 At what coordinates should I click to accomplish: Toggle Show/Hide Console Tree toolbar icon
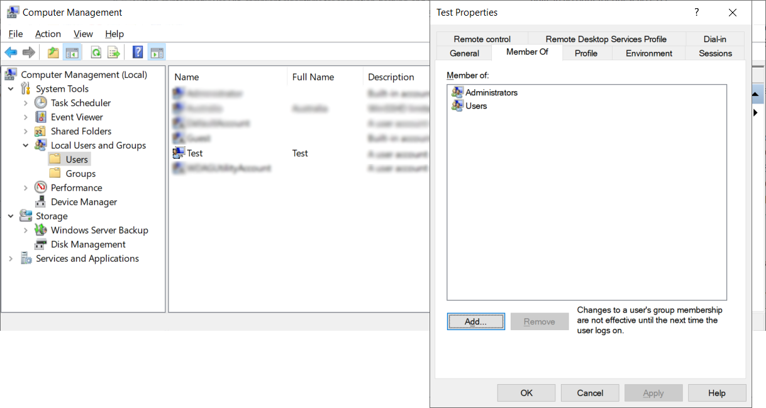pos(72,53)
